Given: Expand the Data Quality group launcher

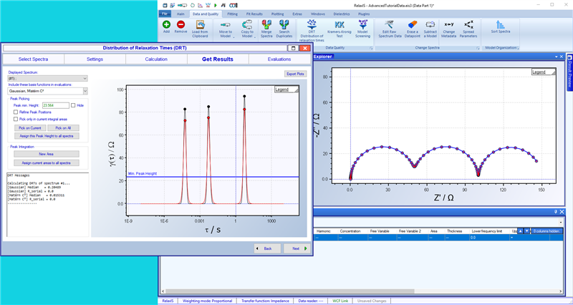Looking at the screenshot, I should (371, 48).
